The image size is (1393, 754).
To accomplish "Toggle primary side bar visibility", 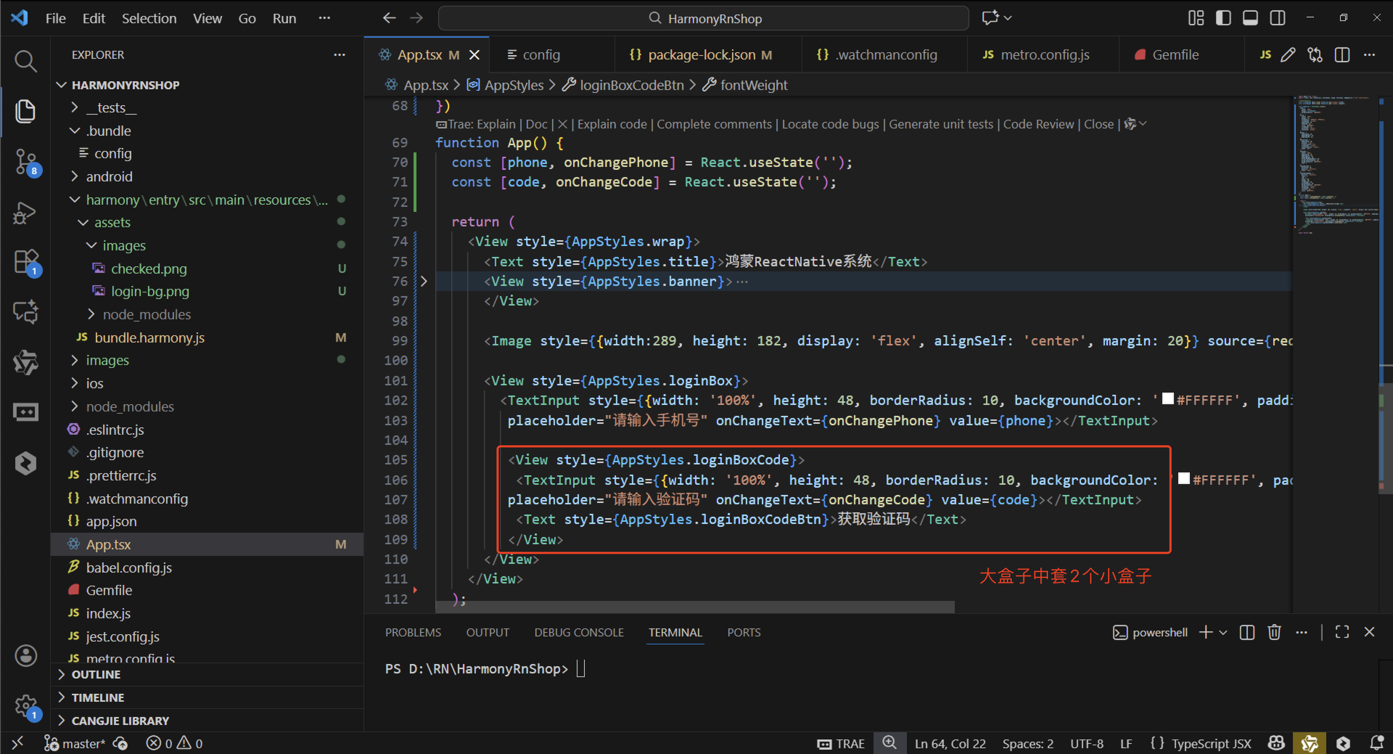I will [1223, 18].
